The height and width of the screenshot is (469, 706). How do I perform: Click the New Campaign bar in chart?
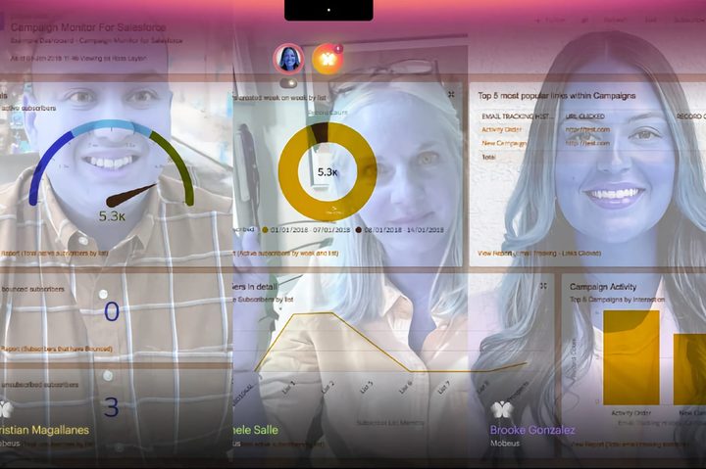point(689,369)
